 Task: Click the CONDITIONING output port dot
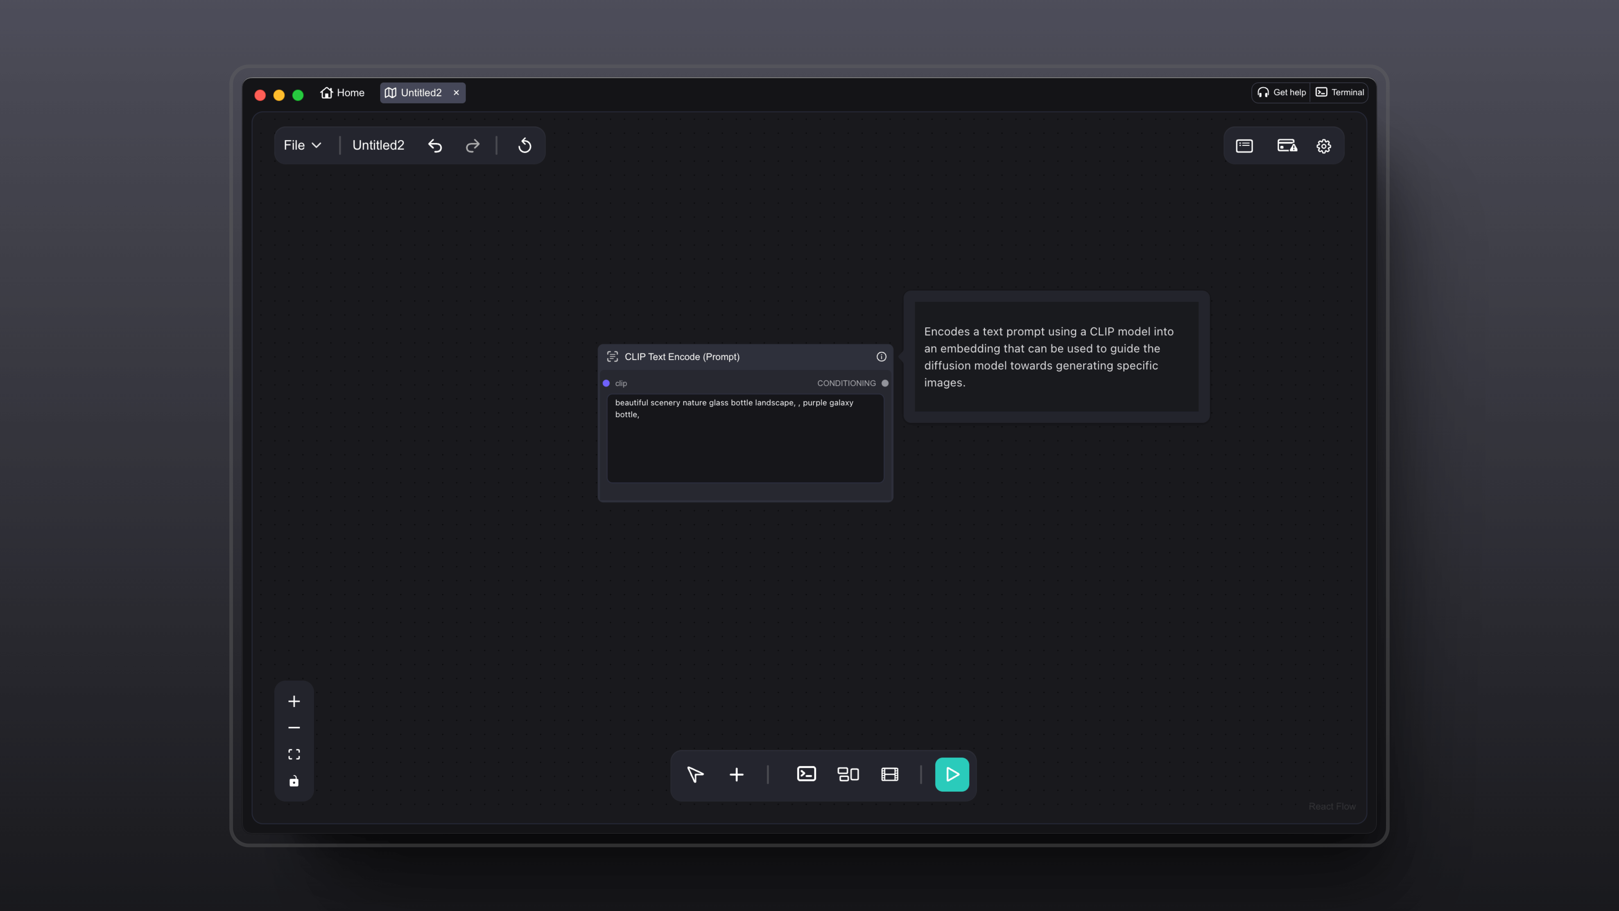click(x=885, y=383)
